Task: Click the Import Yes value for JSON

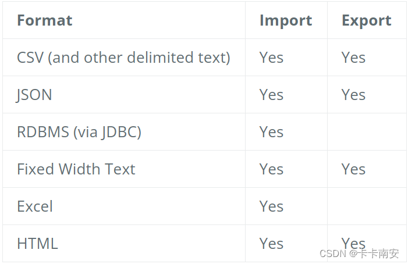Action: 271,95
